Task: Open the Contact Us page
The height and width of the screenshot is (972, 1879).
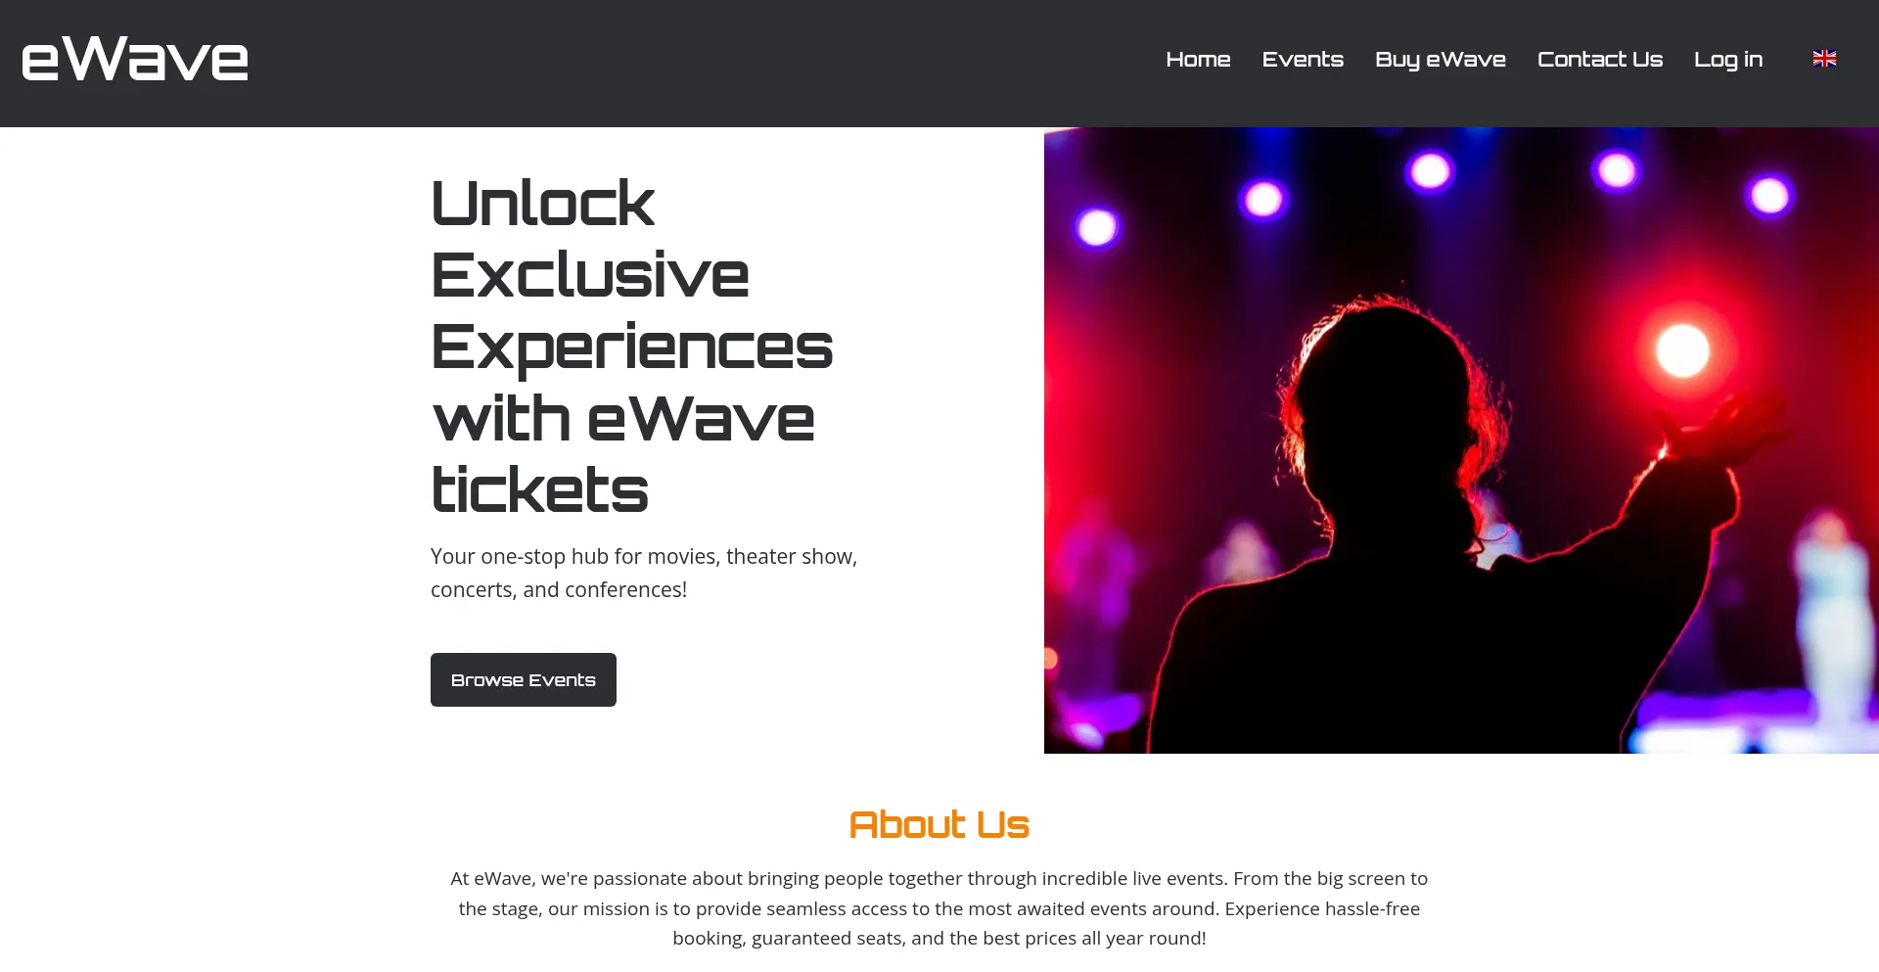Action: click(1600, 60)
